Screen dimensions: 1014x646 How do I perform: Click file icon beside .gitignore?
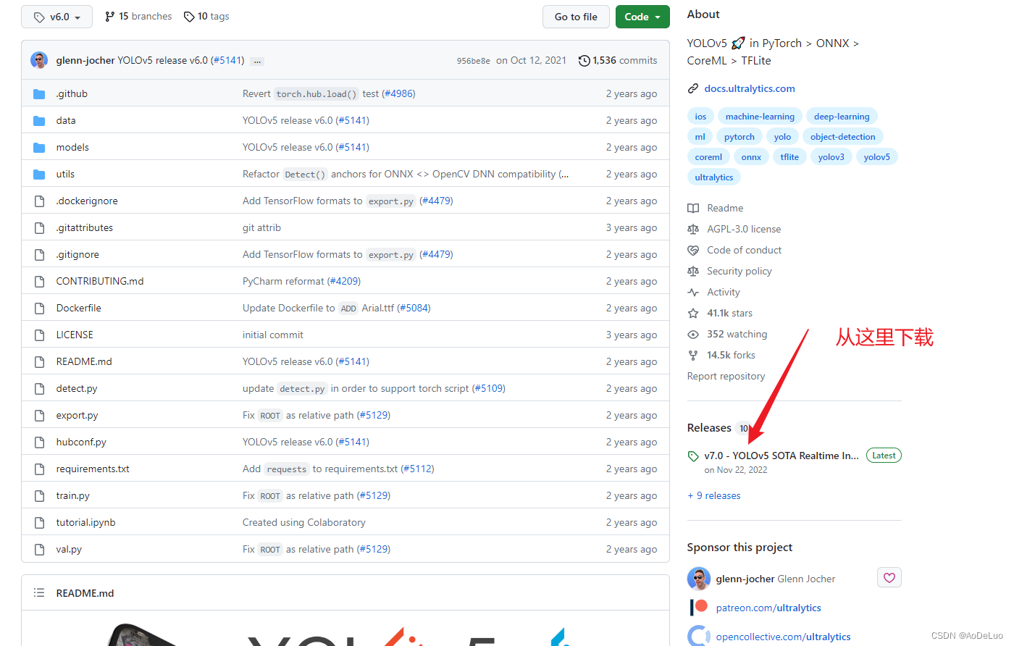39,254
